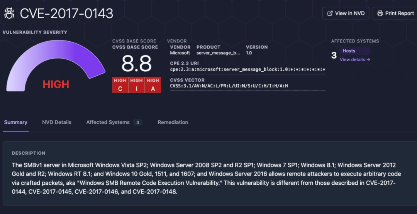The image size is (417, 214).
Task: Click the arrow next to View details
Action: (x=368, y=59)
